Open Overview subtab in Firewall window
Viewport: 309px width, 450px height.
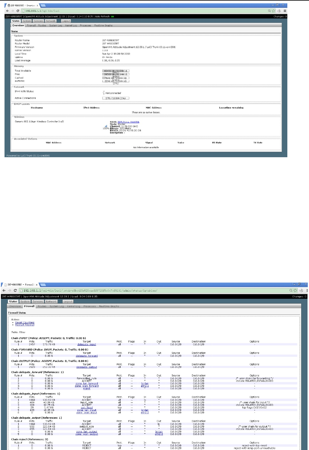pyautogui.click(x=15, y=306)
